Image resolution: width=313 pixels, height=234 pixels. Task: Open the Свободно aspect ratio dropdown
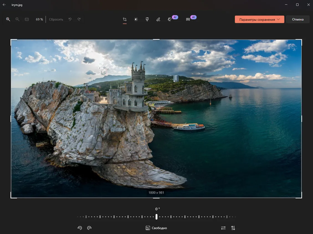156,228
